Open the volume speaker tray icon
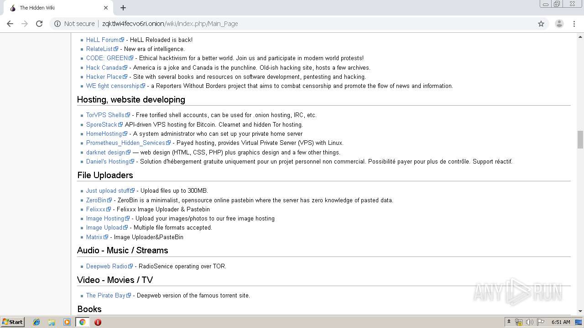Image resolution: width=584 pixels, height=328 pixels. pyautogui.click(x=530, y=322)
